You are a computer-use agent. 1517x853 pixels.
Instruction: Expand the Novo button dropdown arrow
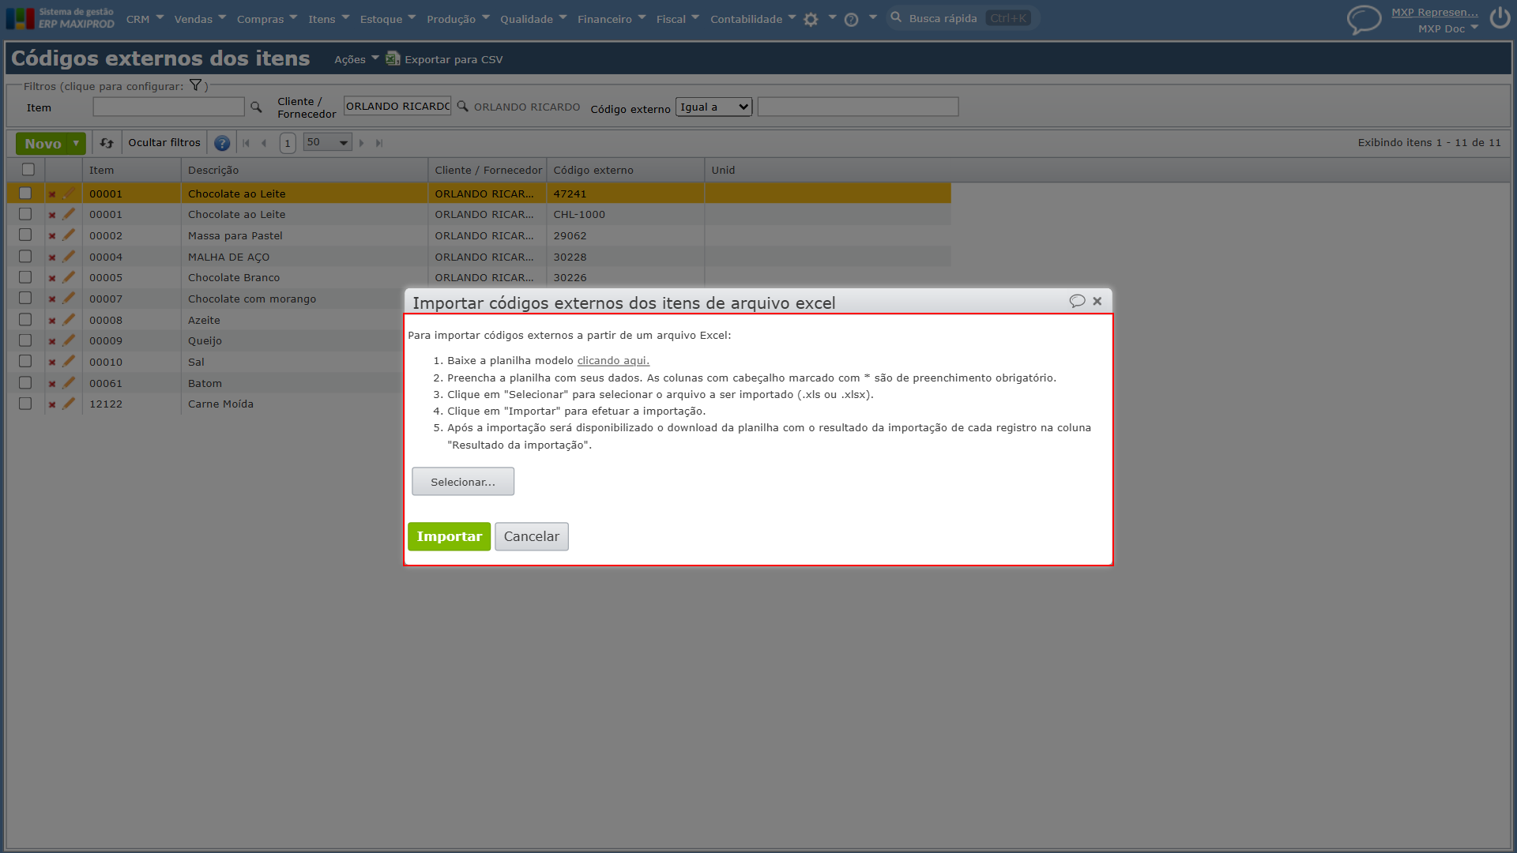[76, 143]
